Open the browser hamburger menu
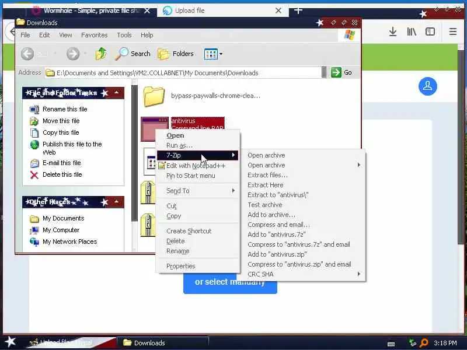This screenshot has height=350, width=467. tap(453, 32)
